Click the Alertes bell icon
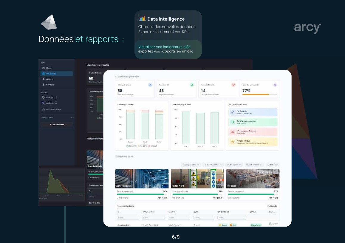The height and width of the screenshot is (243, 345). point(44,79)
